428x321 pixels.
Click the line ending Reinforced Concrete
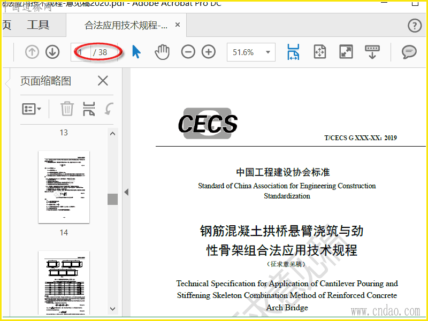[x=287, y=295]
